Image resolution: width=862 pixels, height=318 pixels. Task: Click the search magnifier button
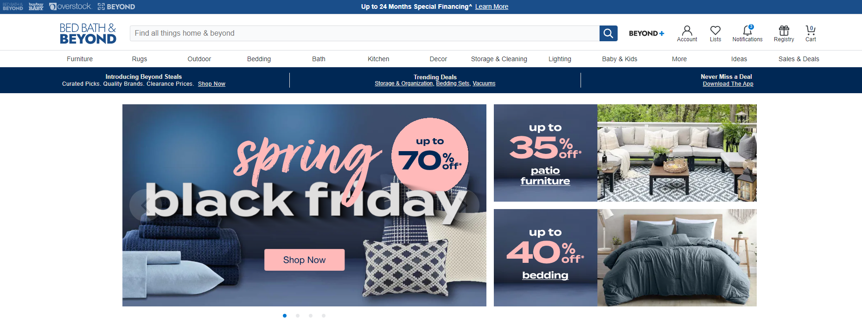click(x=608, y=33)
